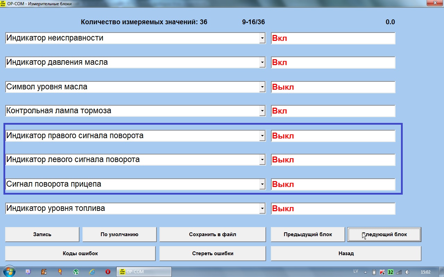Click the 'Сохранить в файл' button
The width and height of the screenshot is (444, 277).
tap(212, 234)
